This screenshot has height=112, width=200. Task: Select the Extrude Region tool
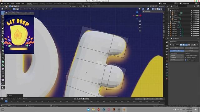(x=3, y=44)
